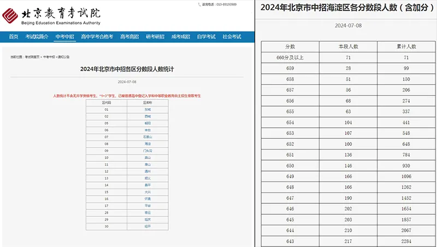Screen dimensions: 437x247
Task: Open the 高考高招 nav item
Action: (x=129, y=37)
